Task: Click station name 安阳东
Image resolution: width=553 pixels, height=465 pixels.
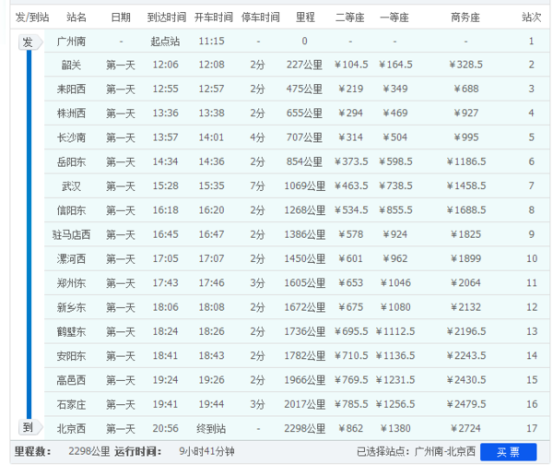Action: (x=71, y=356)
